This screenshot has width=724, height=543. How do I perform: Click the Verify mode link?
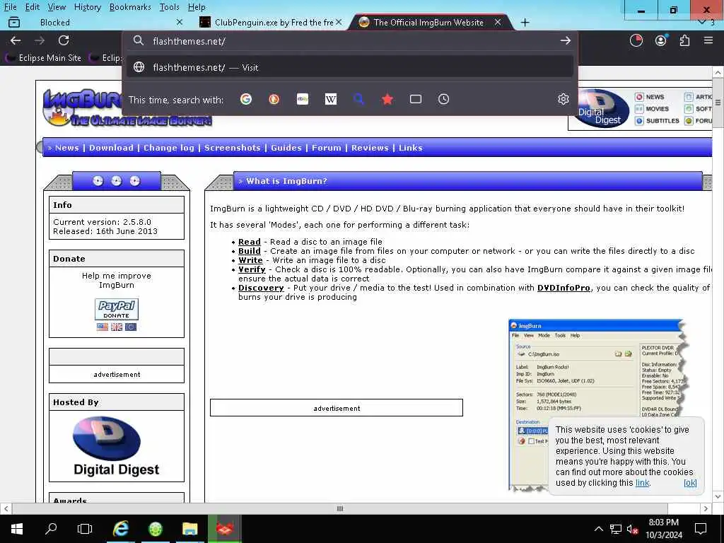(x=252, y=269)
